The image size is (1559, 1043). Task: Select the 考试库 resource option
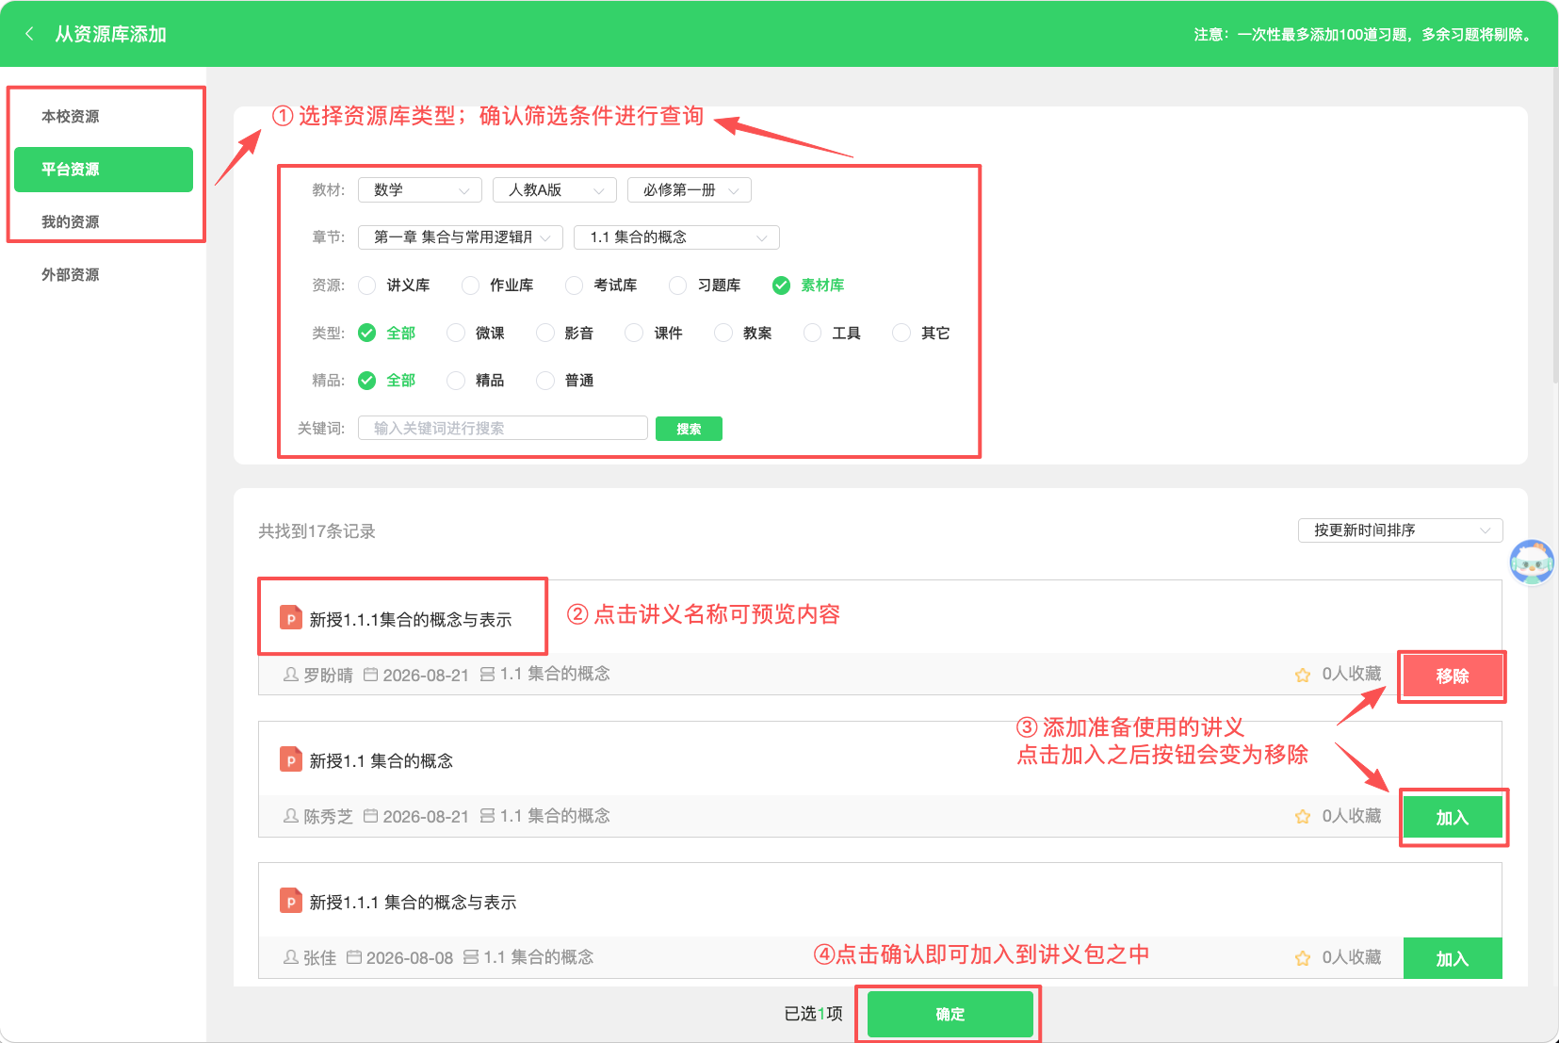point(601,285)
